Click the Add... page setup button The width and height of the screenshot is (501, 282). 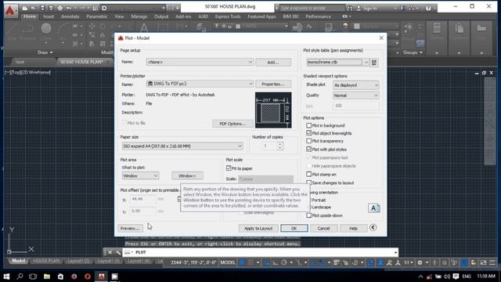pos(273,62)
